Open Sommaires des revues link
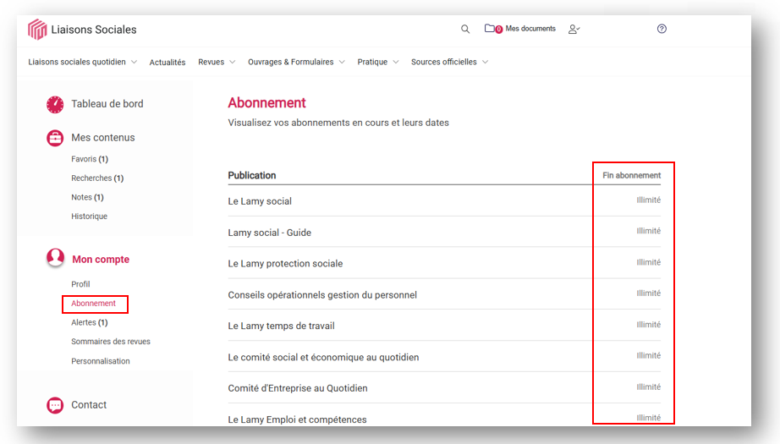Viewport: 780px width, 444px height. 111,342
